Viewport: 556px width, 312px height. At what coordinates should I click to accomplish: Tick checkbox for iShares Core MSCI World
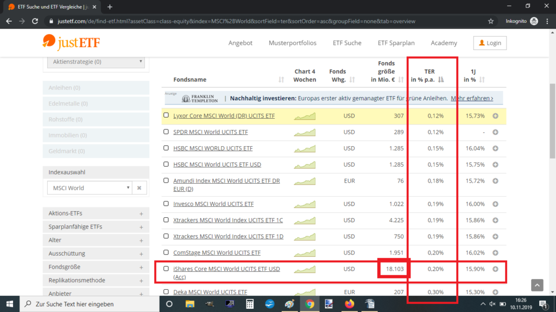coord(166,269)
